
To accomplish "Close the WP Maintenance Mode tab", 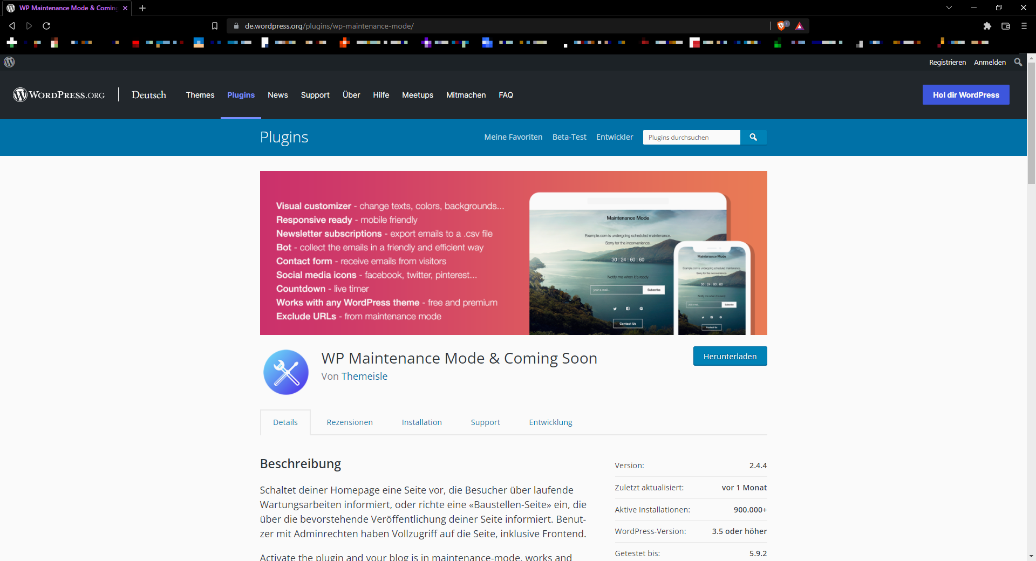I will (125, 8).
